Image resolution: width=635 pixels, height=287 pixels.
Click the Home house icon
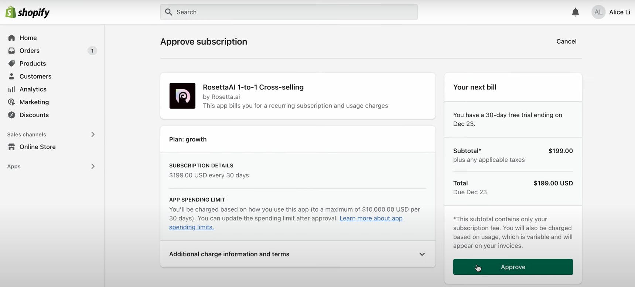click(11, 38)
